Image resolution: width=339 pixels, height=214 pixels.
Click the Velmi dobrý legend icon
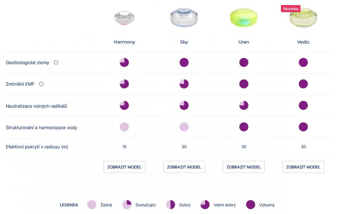[x=205, y=205]
